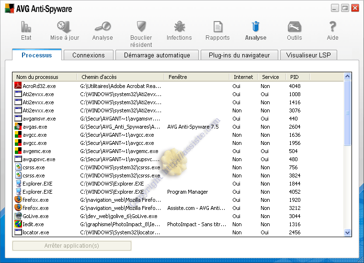Click the firefox.exe icon with PID 3212
The width and height of the screenshot is (364, 263).
pyautogui.click(x=18, y=208)
